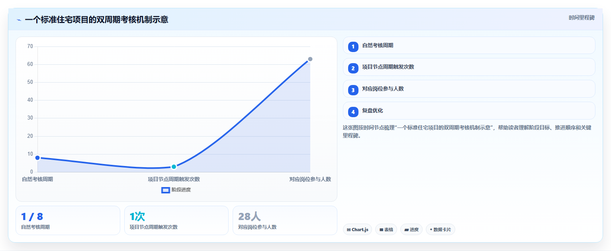Select the 复盘优化 step row
Viewport: 611px width, 251px height.
click(469, 111)
